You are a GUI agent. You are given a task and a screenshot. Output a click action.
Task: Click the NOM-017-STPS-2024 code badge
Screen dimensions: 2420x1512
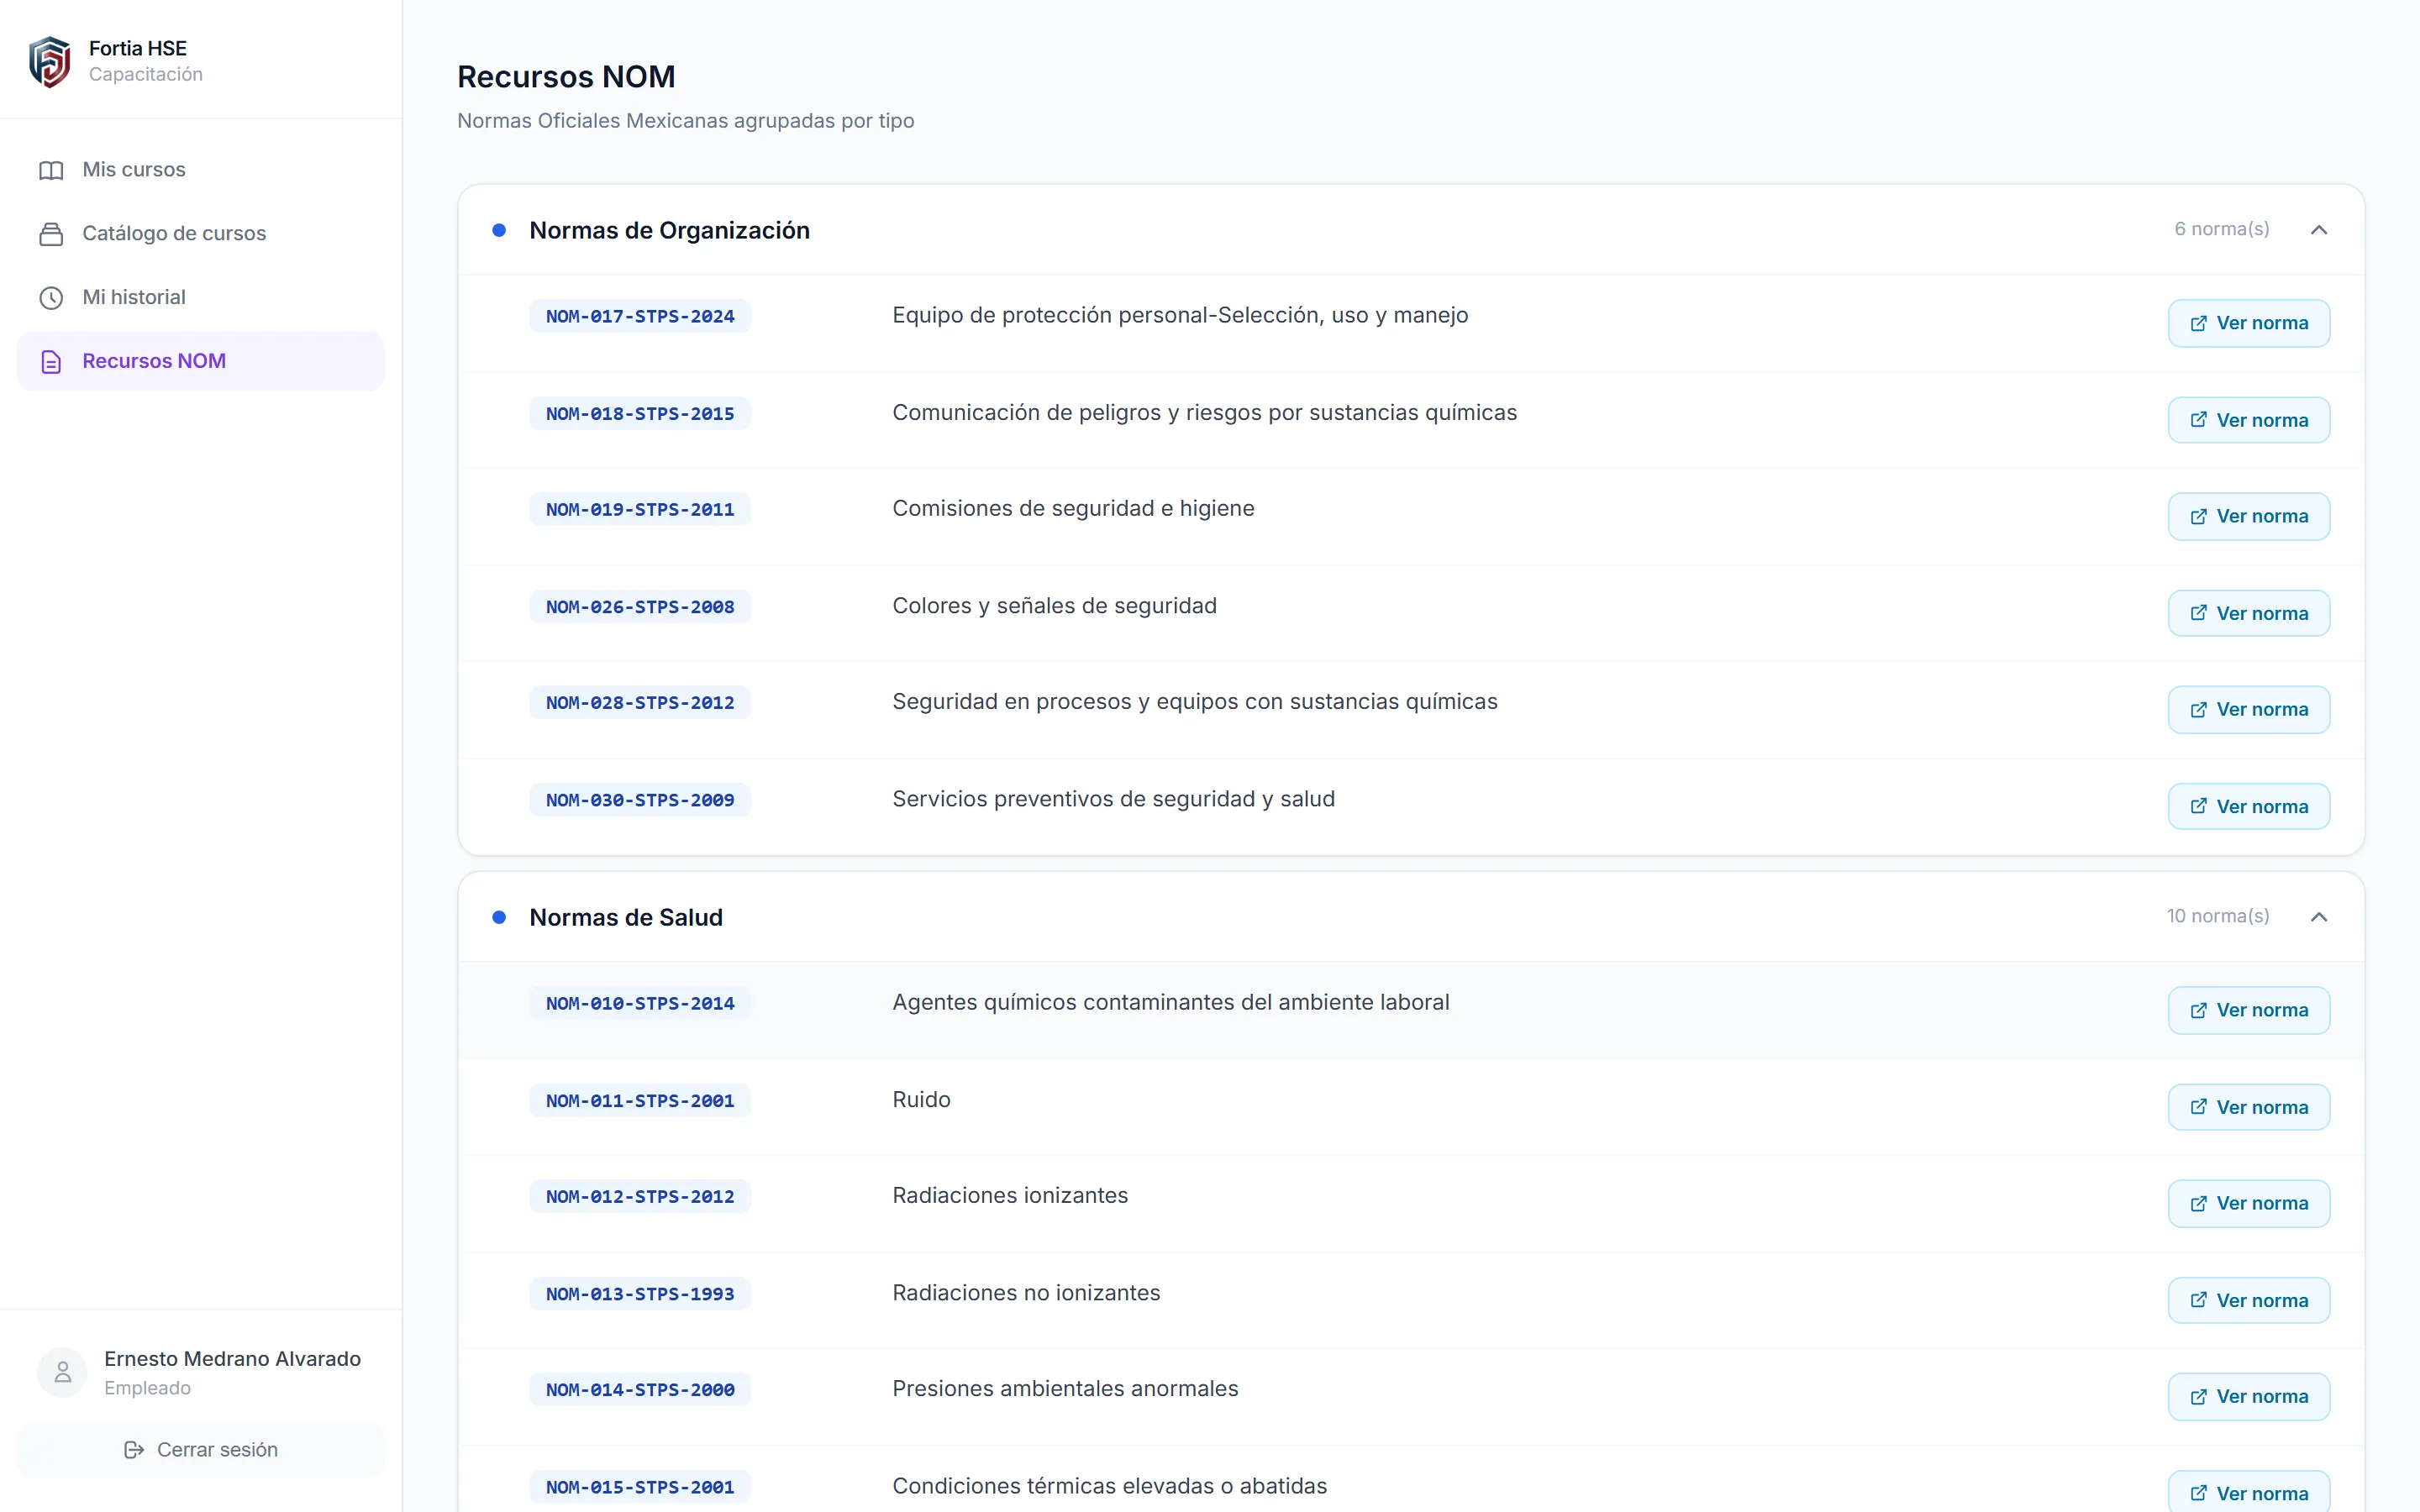tap(640, 316)
